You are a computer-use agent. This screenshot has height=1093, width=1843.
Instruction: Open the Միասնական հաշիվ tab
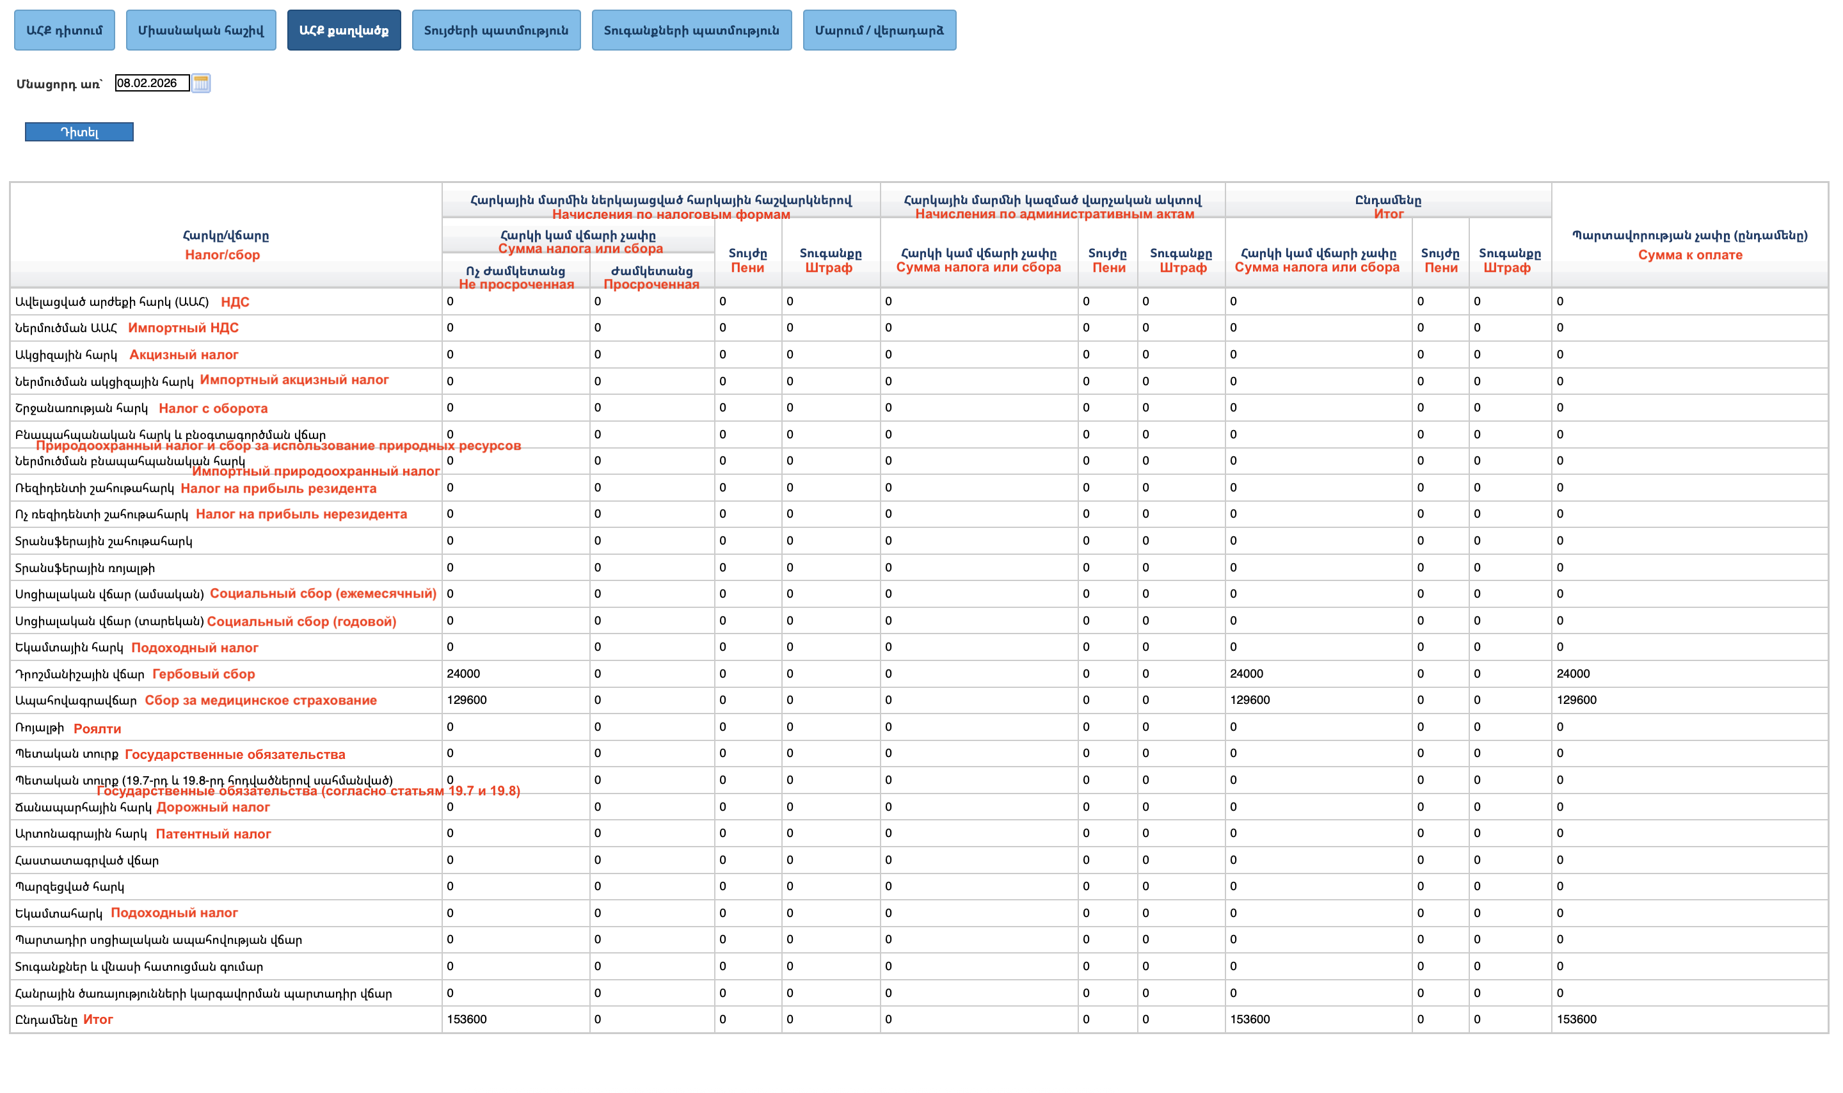[201, 30]
